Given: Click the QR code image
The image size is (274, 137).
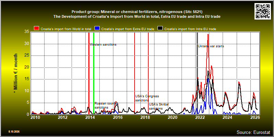Looking at the screenshot, I should point(262,11).
